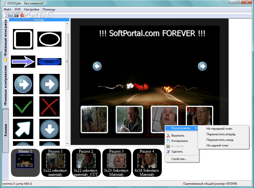Open the DVD menu
This screenshot has height=188, width=254.
click(18, 9)
